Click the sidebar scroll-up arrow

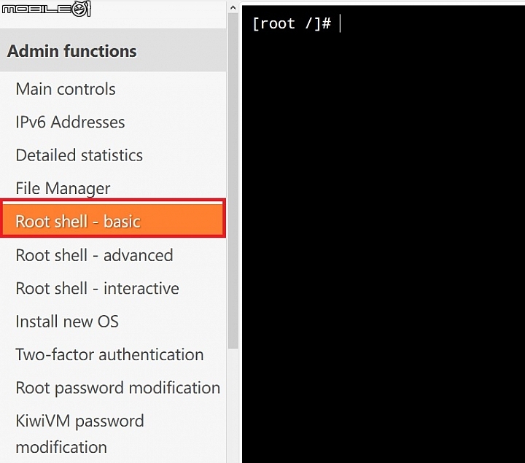coord(233,8)
